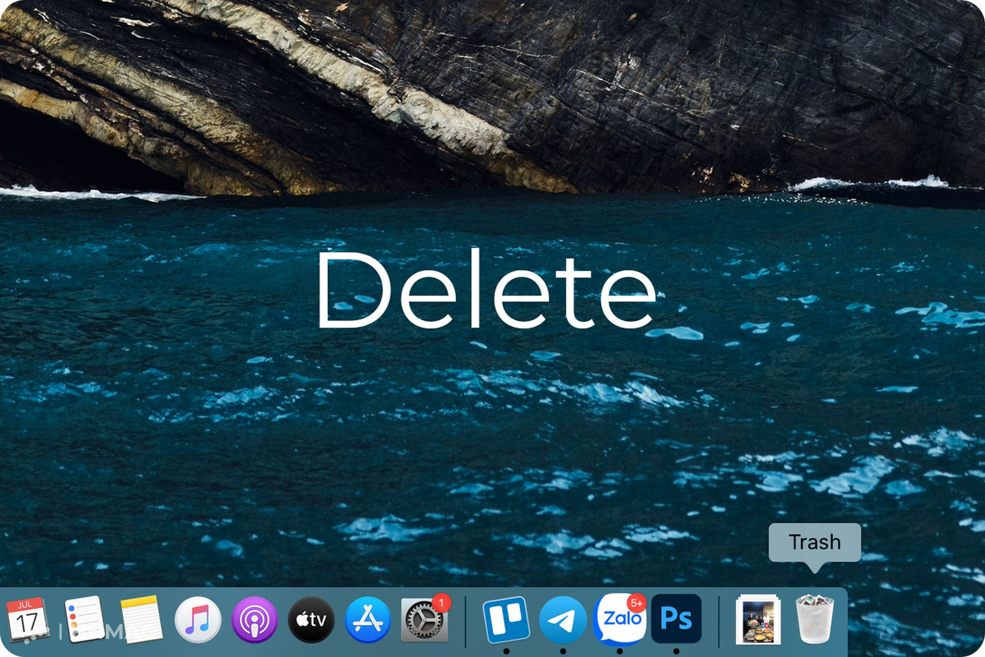Viewport: 985px width, 657px height.
Task: Launch the Apple TV app
Action: pyautogui.click(x=310, y=618)
